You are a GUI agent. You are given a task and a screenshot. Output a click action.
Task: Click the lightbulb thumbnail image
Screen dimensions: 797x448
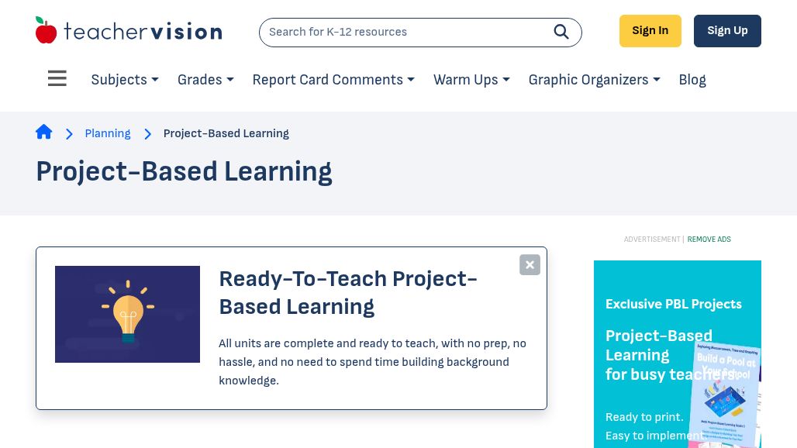pos(128,314)
